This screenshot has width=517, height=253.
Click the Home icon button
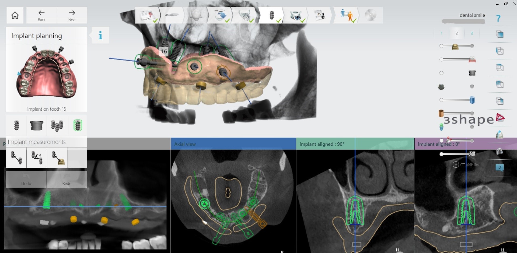pyautogui.click(x=15, y=15)
